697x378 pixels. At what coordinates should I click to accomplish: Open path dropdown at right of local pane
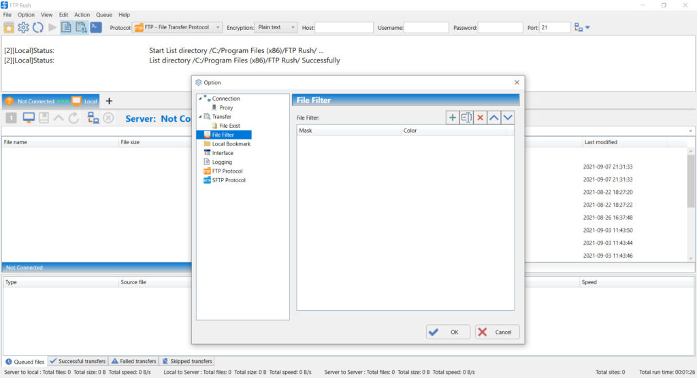pos(690,131)
